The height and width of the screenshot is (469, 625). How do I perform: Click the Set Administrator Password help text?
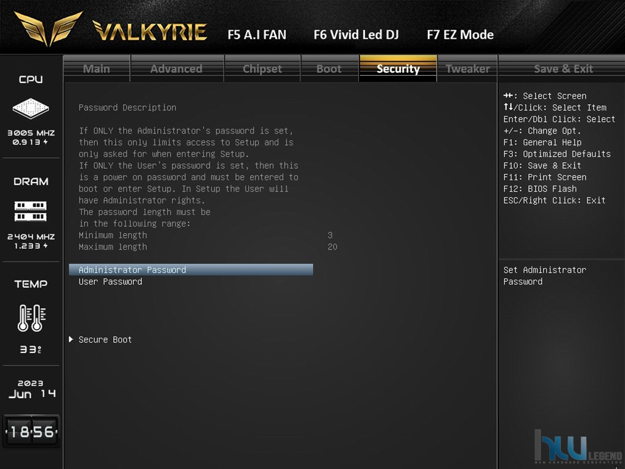(545, 275)
